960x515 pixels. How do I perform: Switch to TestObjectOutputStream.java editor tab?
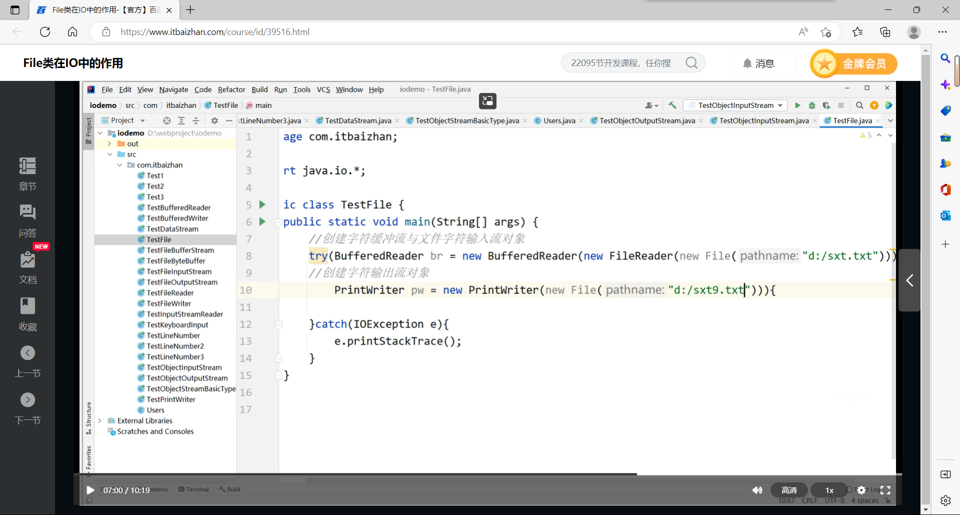click(647, 120)
